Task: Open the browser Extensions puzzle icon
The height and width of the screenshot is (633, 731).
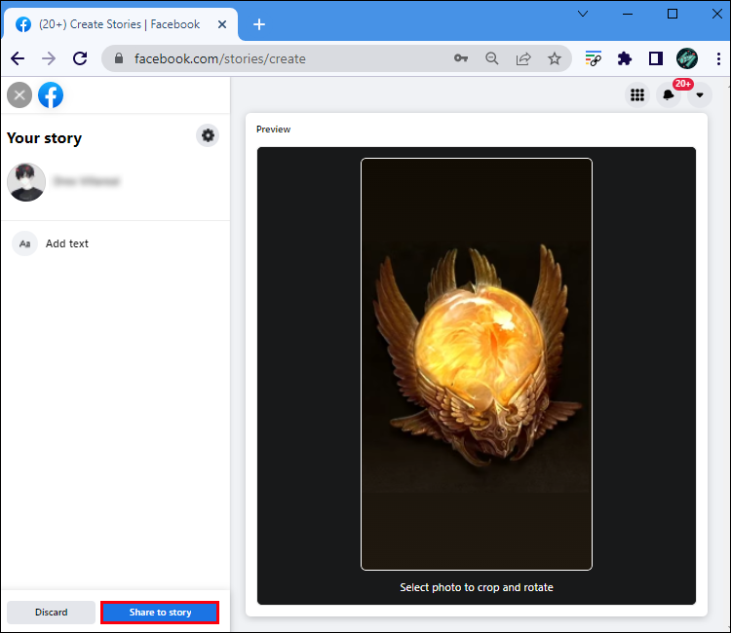Action: 625,58
